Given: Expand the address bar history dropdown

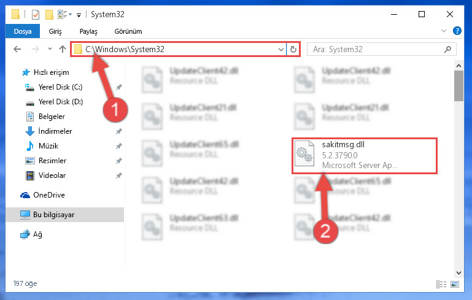Looking at the screenshot, I should 281,49.
